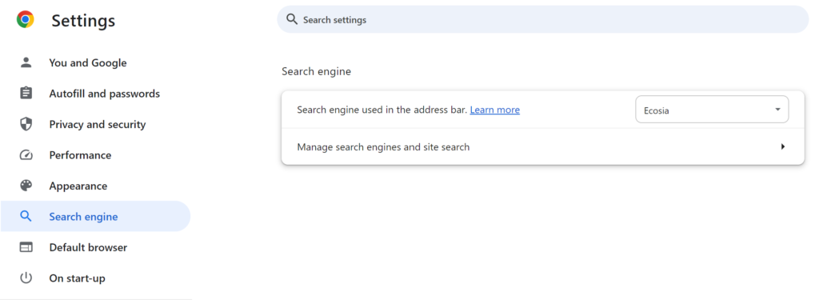Screen dimensions: 819x300
Task: Click the clipboard icon for Autofill and passwords
Action: [26, 94]
